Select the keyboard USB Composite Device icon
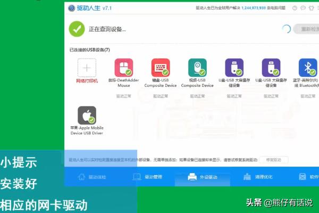The image size is (319, 213). 160,68
